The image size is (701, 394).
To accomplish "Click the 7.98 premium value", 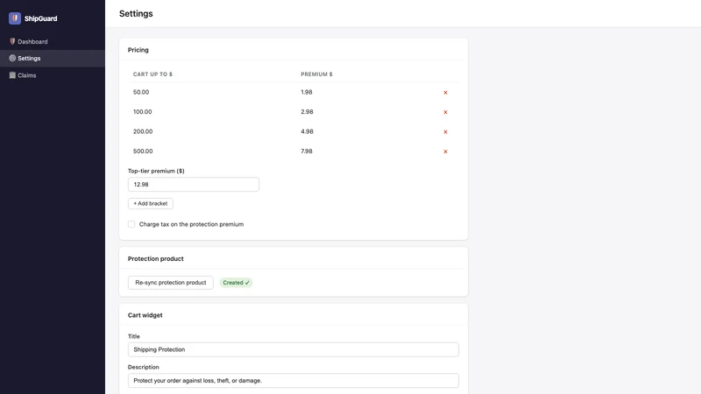I will click(307, 151).
